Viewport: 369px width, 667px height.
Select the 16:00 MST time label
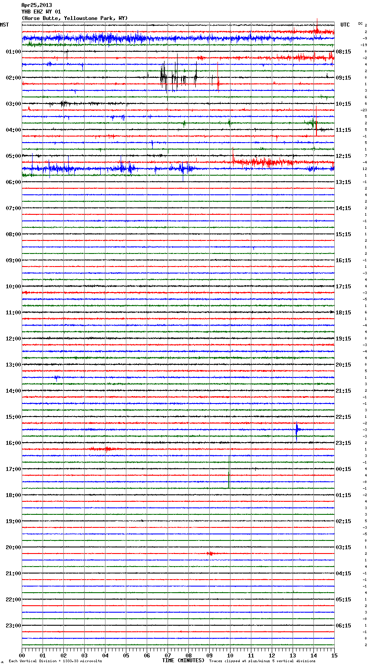point(13,443)
